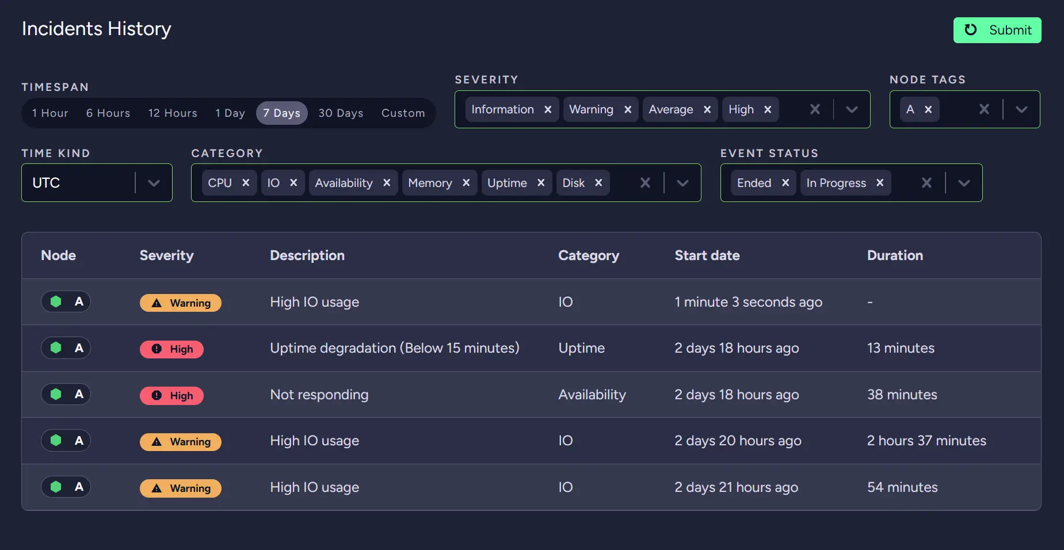1064x550 pixels.
Task: Choose the Custom timespan option
Action: pyautogui.click(x=403, y=113)
